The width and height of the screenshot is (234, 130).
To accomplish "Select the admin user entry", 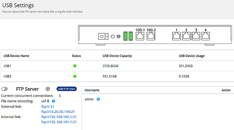I will [x=90, y=99].
